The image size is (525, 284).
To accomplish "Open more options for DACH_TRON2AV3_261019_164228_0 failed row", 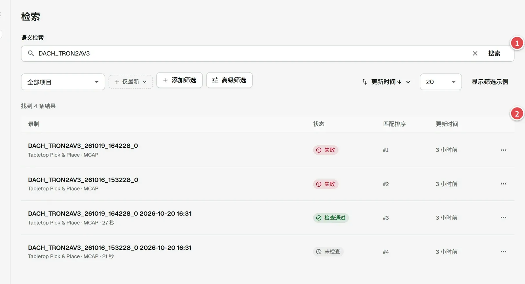I will tap(503, 150).
